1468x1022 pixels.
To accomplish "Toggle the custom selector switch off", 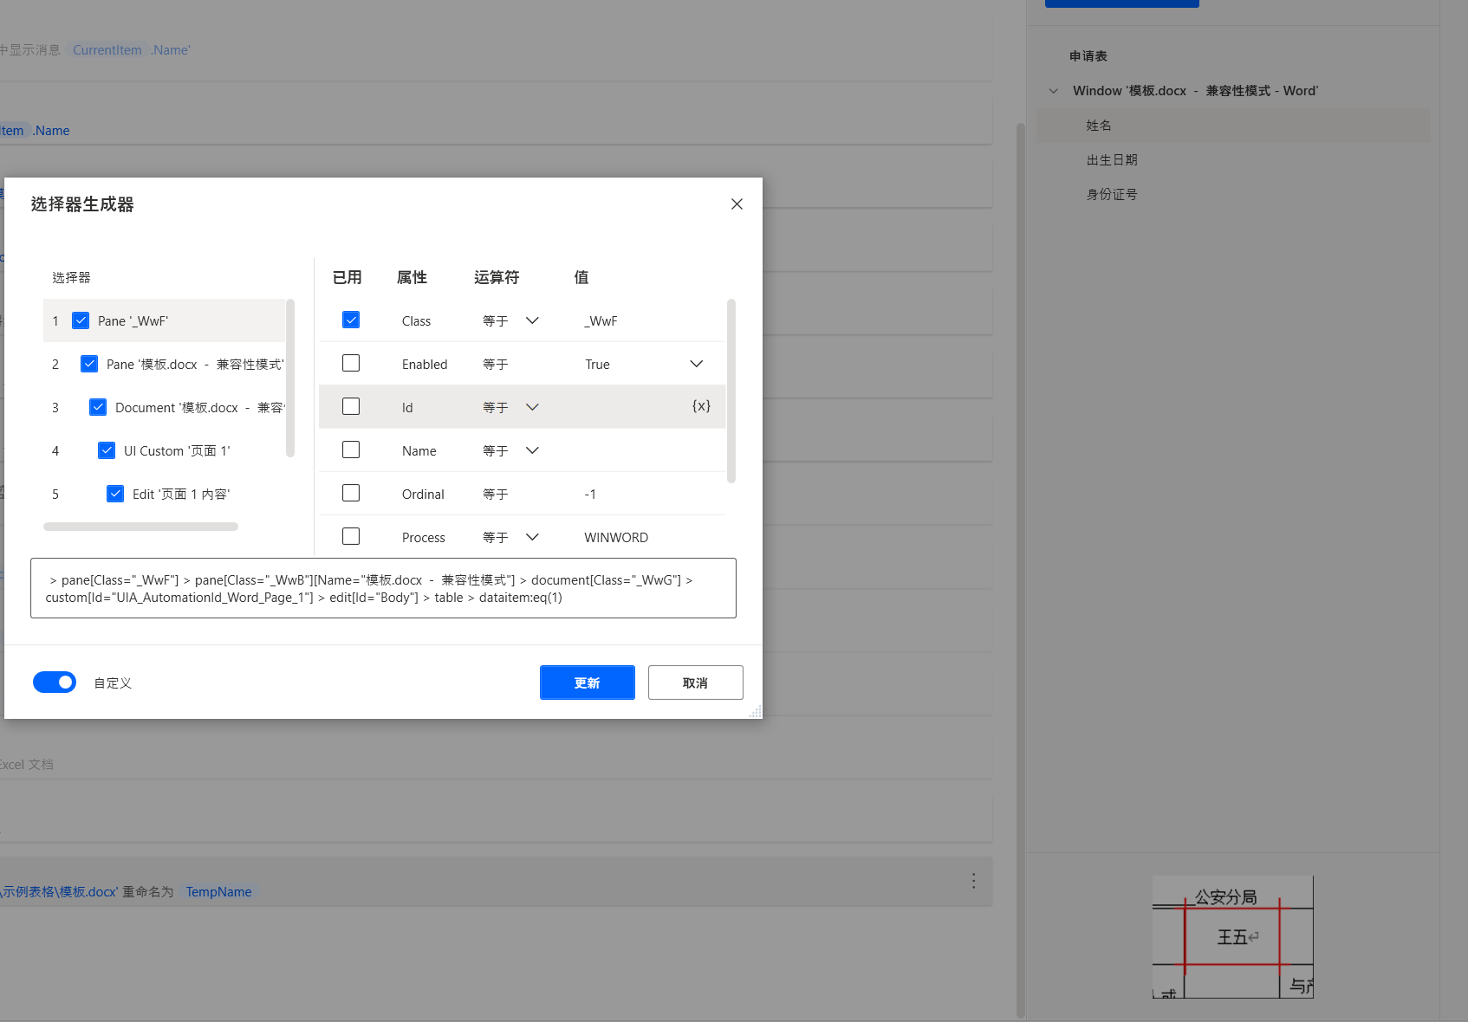I will tap(55, 682).
